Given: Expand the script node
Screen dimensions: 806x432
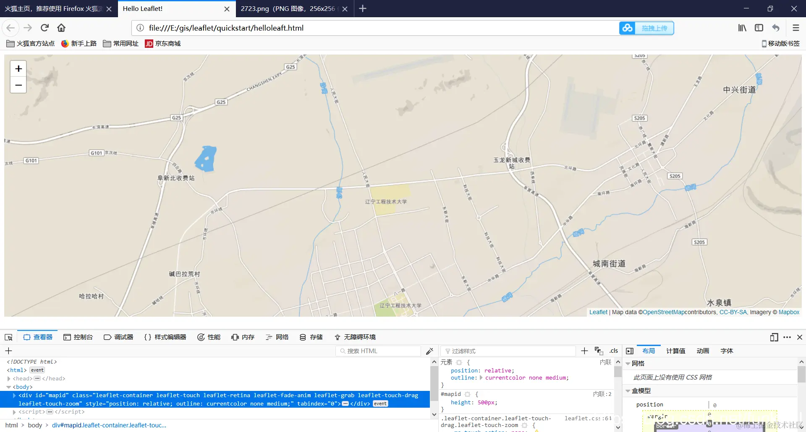Looking at the screenshot, I should [15, 412].
